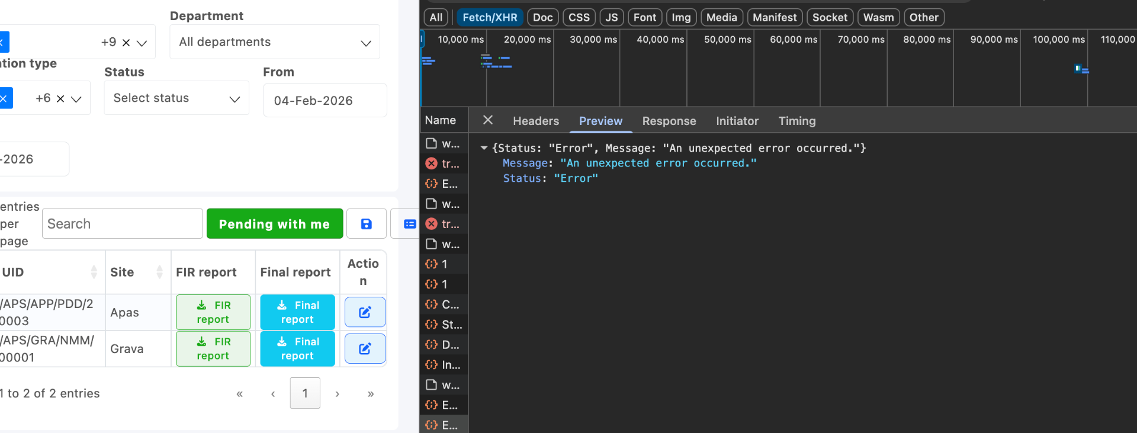Screen dimensions: 1137x433
Task: Click the blue list view icon button
Action: tap(409, 224)
